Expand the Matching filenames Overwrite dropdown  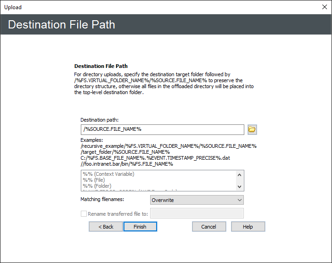tap(197, 200)
